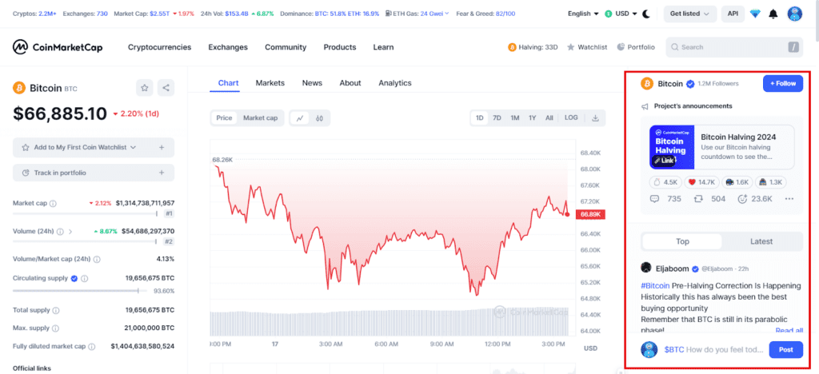Open notifications bell icon

tap(773, 14)
